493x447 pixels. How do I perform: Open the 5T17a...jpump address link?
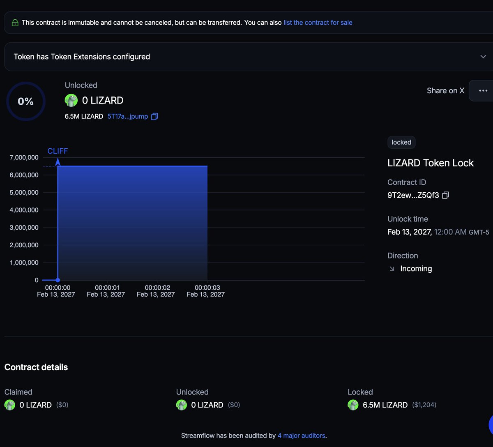click(x=127, y=116)
